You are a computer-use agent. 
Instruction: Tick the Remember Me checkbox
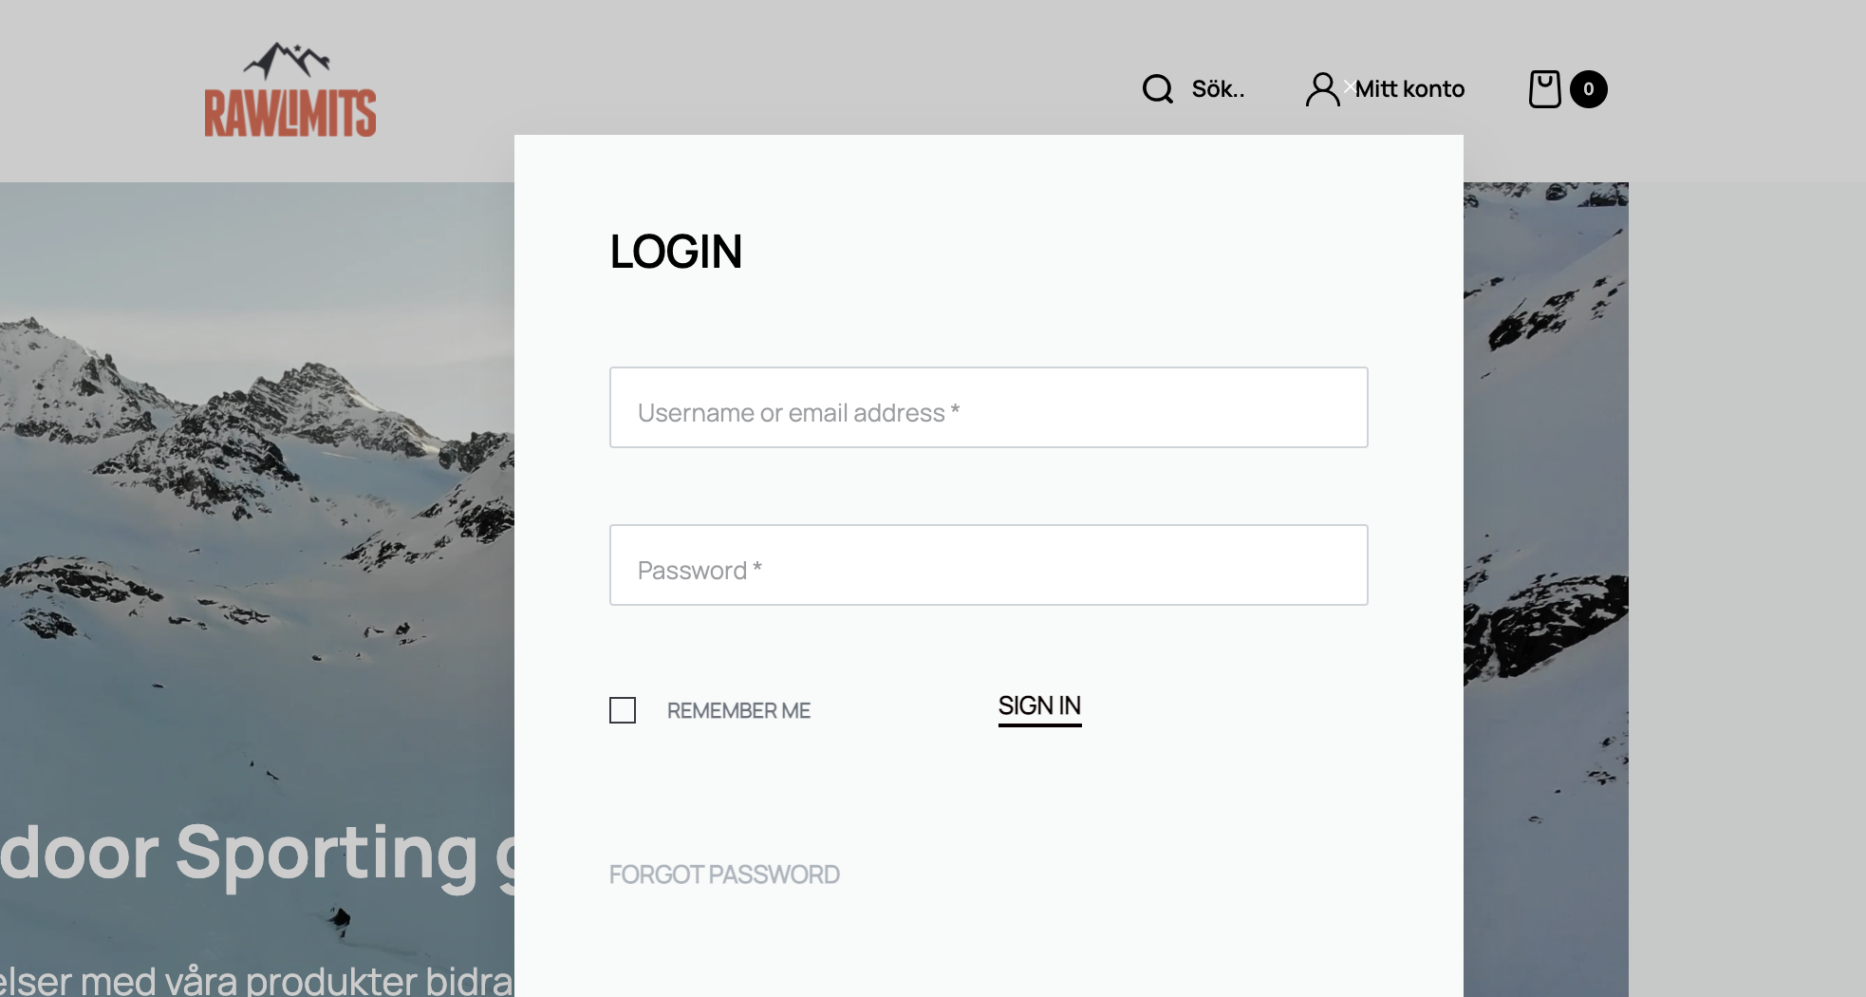pyautogui.click(x=623, y=710)
